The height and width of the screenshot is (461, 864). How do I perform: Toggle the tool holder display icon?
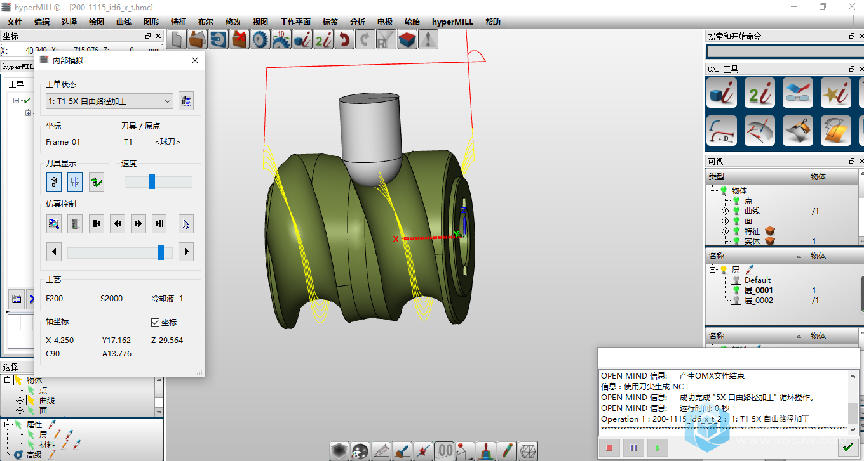tap(75, 182)
